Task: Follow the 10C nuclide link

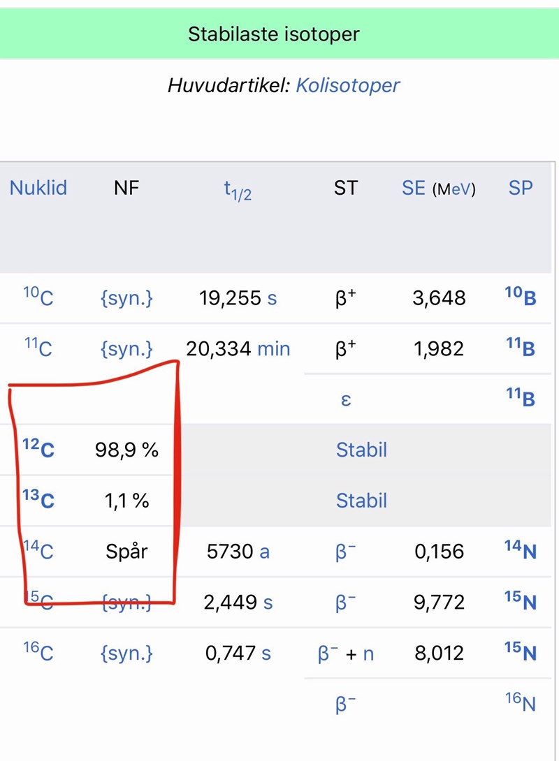Action: click(38, 298)
